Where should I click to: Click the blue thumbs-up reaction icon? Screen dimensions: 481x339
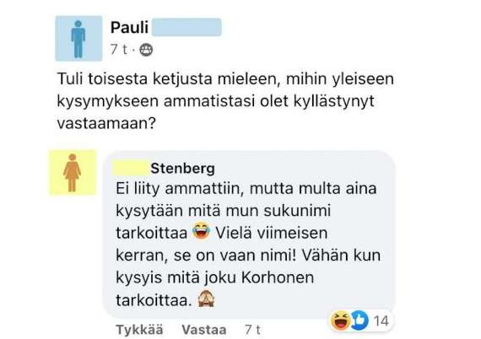point(359,320)
